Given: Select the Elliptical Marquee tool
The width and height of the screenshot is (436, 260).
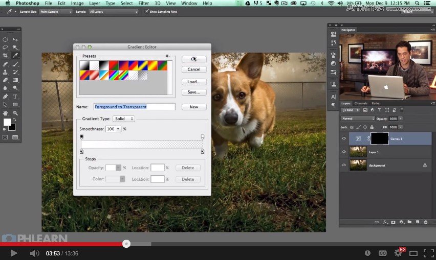Looking at the screenshot, I should coord(5,39).
